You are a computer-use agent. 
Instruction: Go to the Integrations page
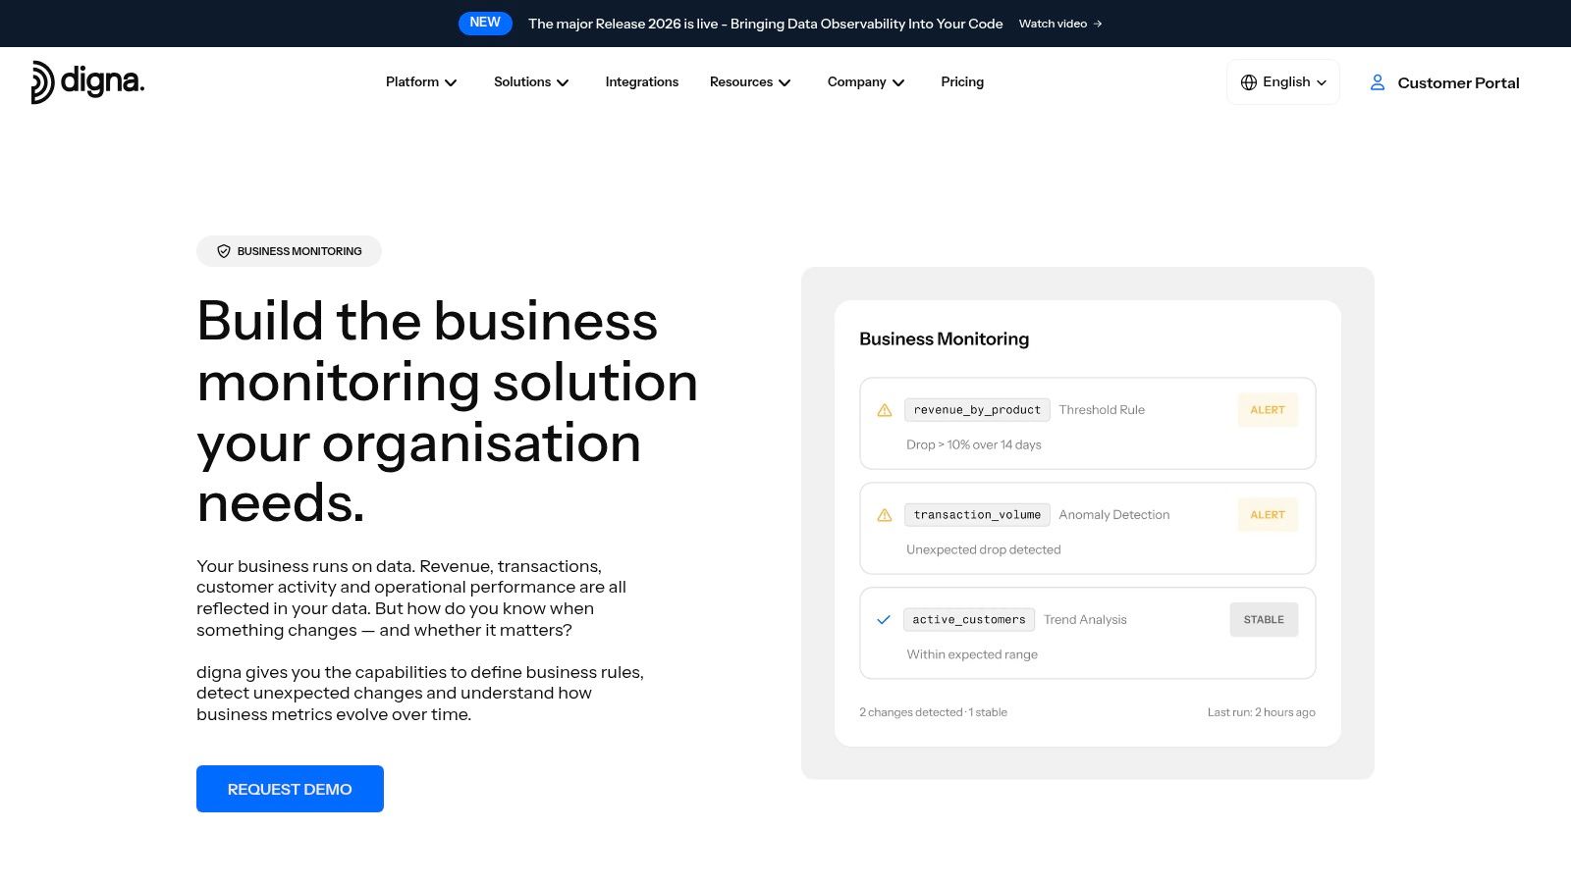(642, 82)
